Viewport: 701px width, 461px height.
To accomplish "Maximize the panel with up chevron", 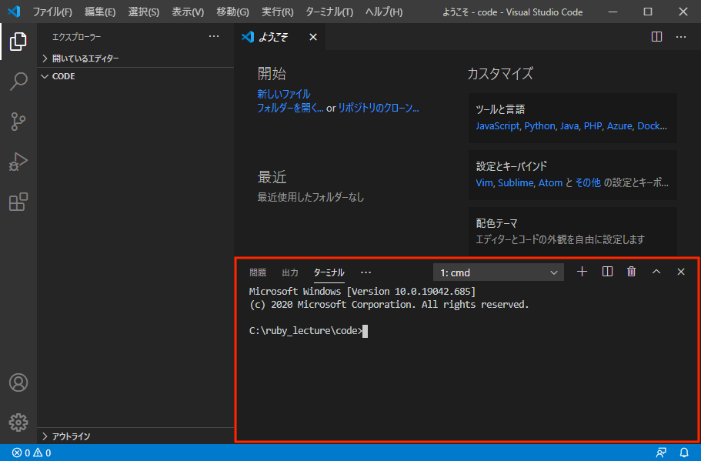I will pyautogui.click(x=656, y=272).
